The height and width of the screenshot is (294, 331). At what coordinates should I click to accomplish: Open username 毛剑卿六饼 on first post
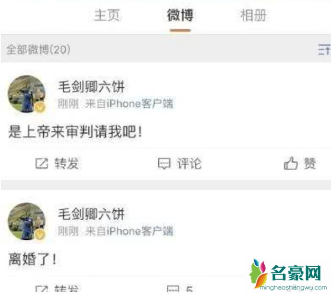click(91, 86)
